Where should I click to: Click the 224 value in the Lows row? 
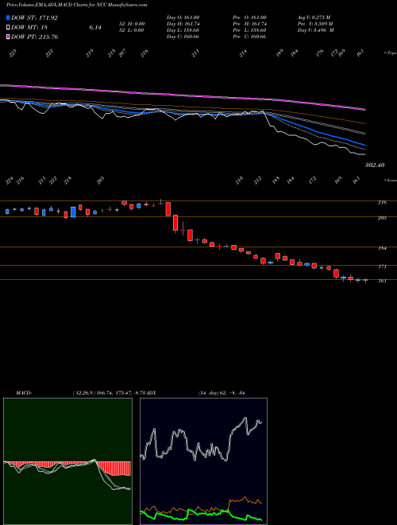(x=10, y=181)
